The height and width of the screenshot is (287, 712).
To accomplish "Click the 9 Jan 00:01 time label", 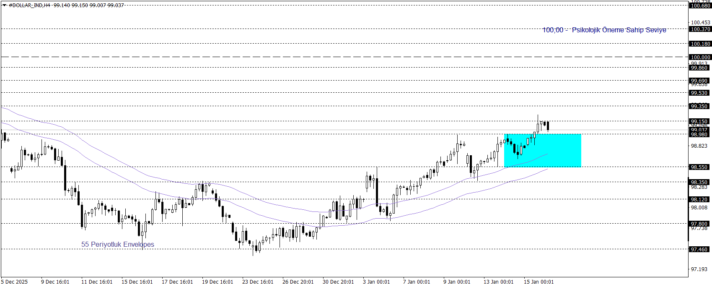I will [x=457, y=282].
